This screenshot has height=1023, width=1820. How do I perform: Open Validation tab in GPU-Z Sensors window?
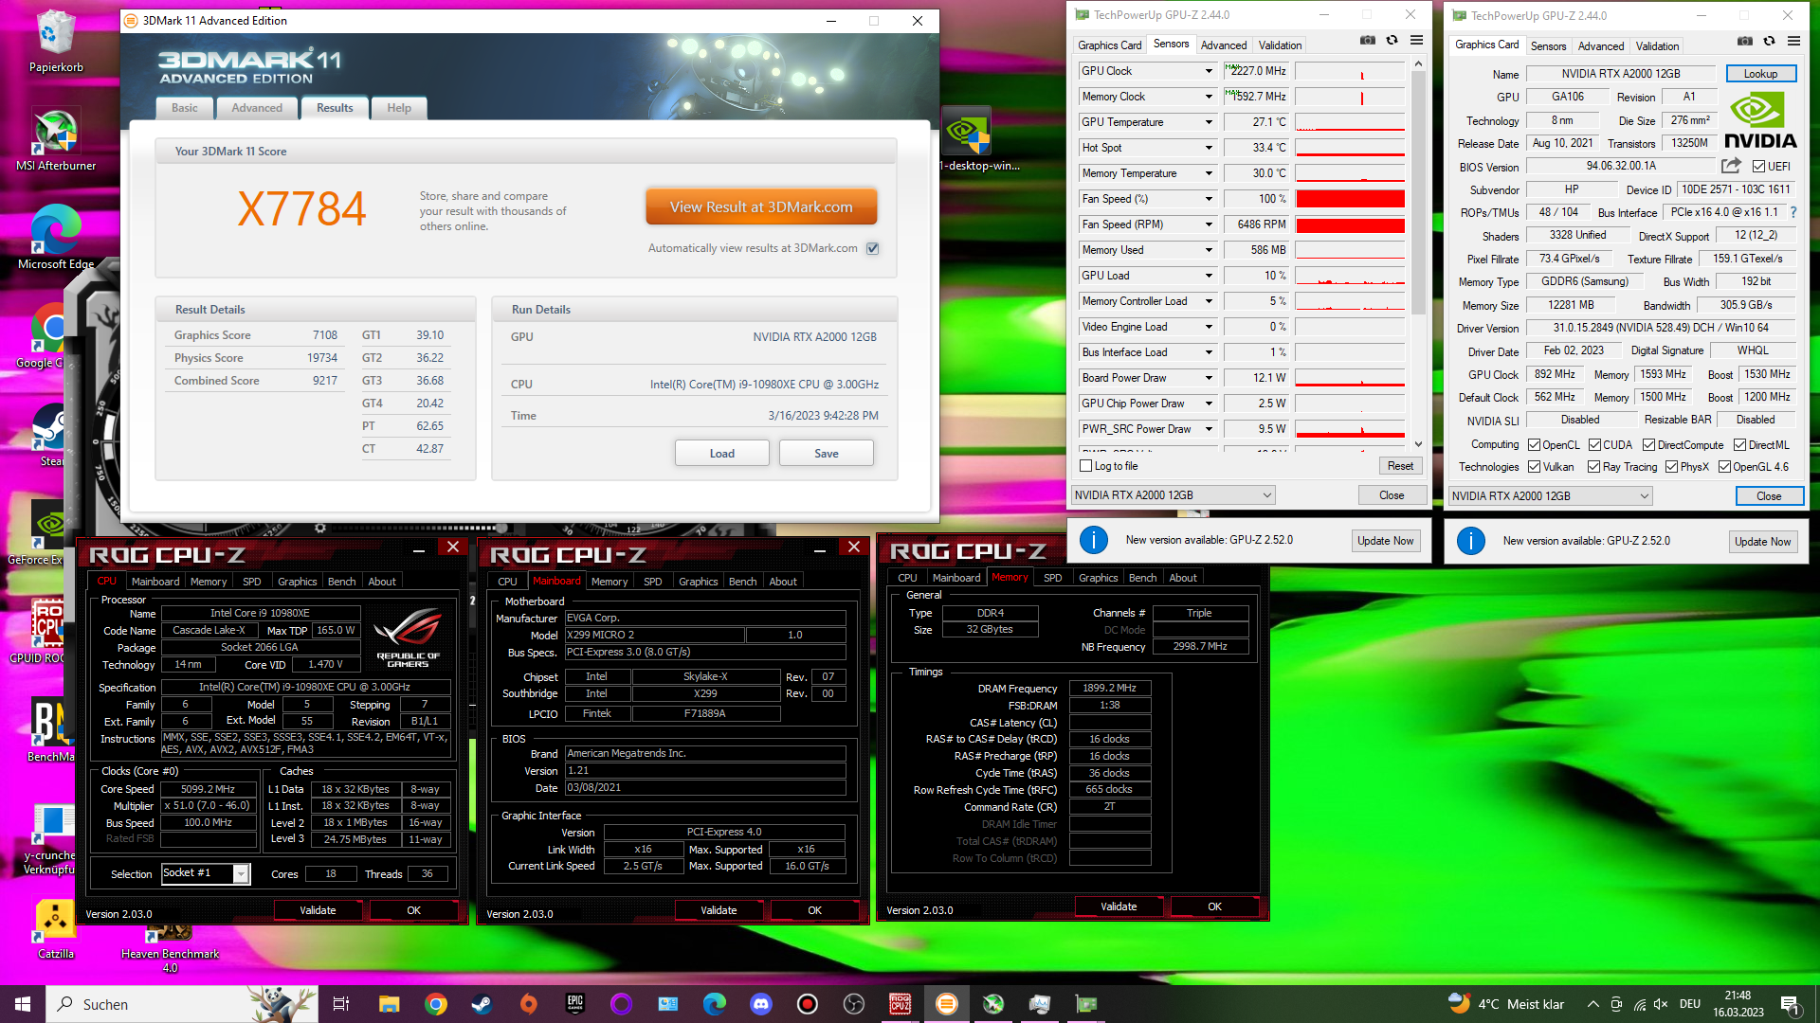pyautogui.click(x=1280, y=45)
